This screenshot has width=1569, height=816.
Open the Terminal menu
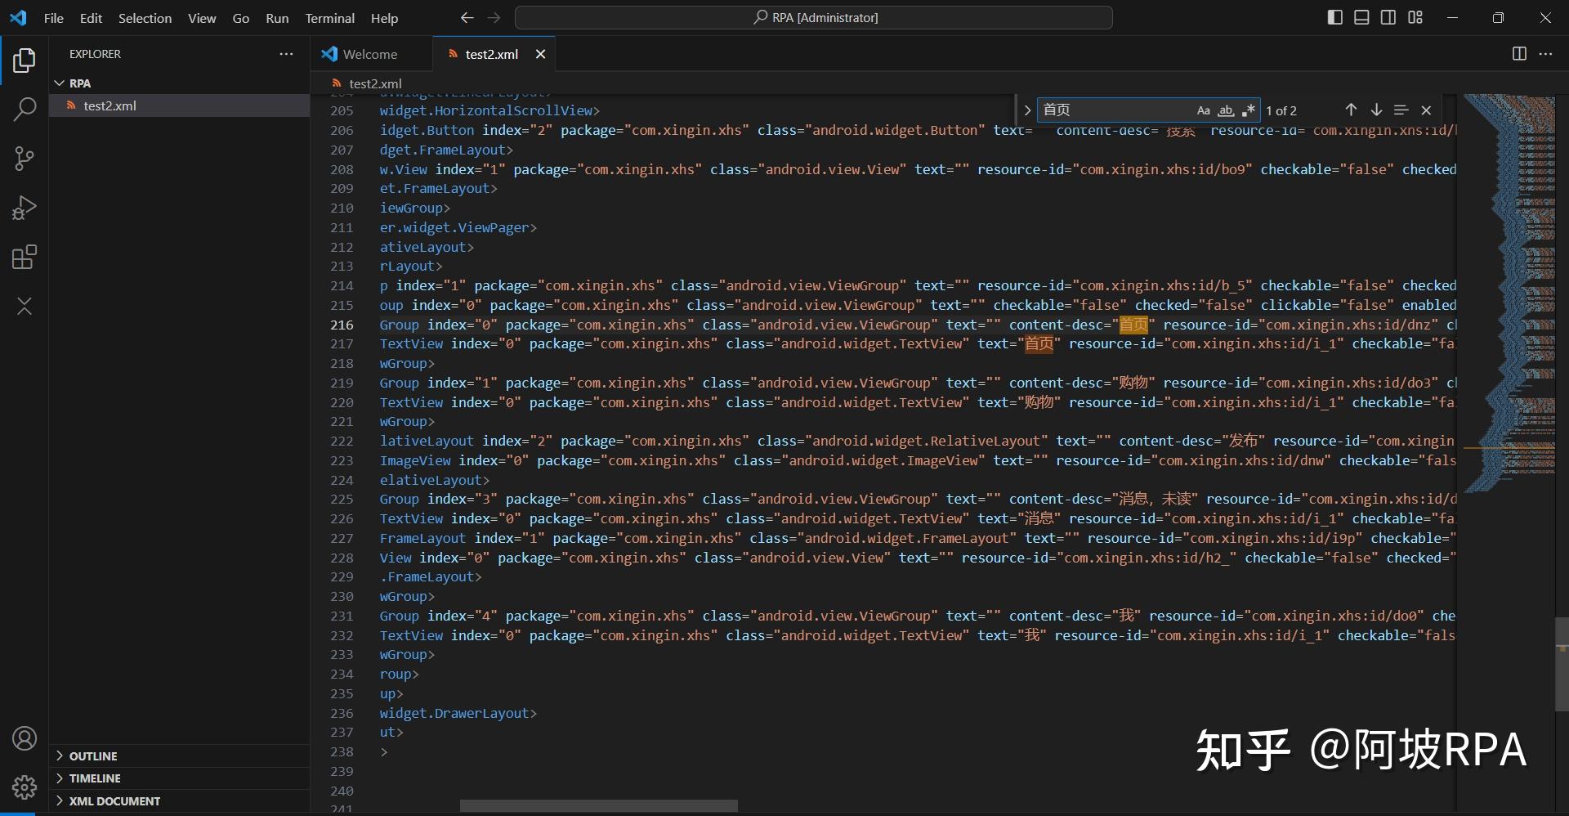coord(329,18)
